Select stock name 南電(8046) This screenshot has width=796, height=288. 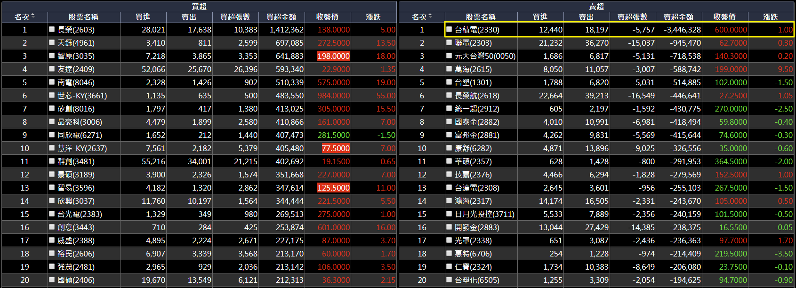point(76,82)
